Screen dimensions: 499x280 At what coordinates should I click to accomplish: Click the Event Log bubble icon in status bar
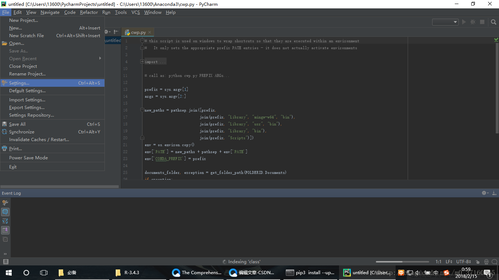point(494,262)
